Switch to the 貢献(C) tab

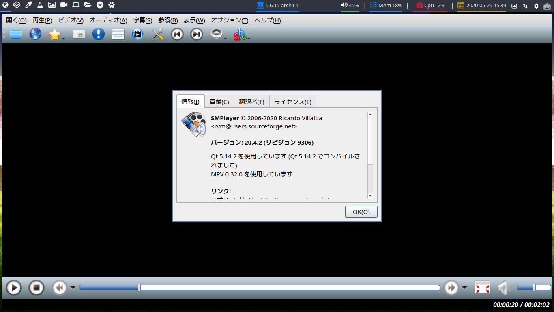point(219,102)
